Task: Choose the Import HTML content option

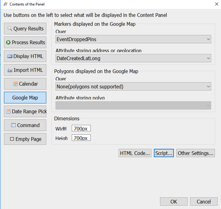Action: (25, 70)
